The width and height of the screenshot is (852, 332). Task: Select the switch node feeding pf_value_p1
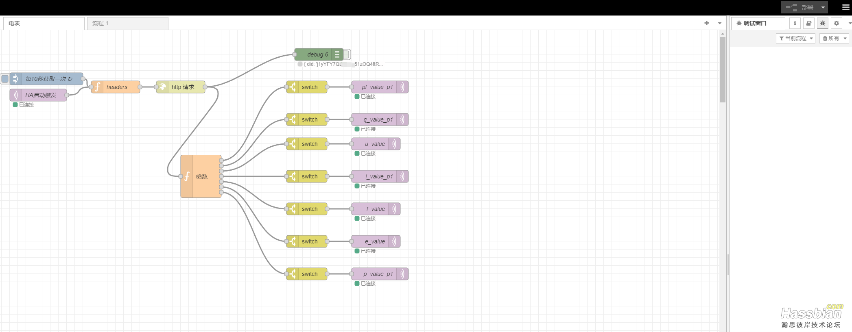(307, 87)
